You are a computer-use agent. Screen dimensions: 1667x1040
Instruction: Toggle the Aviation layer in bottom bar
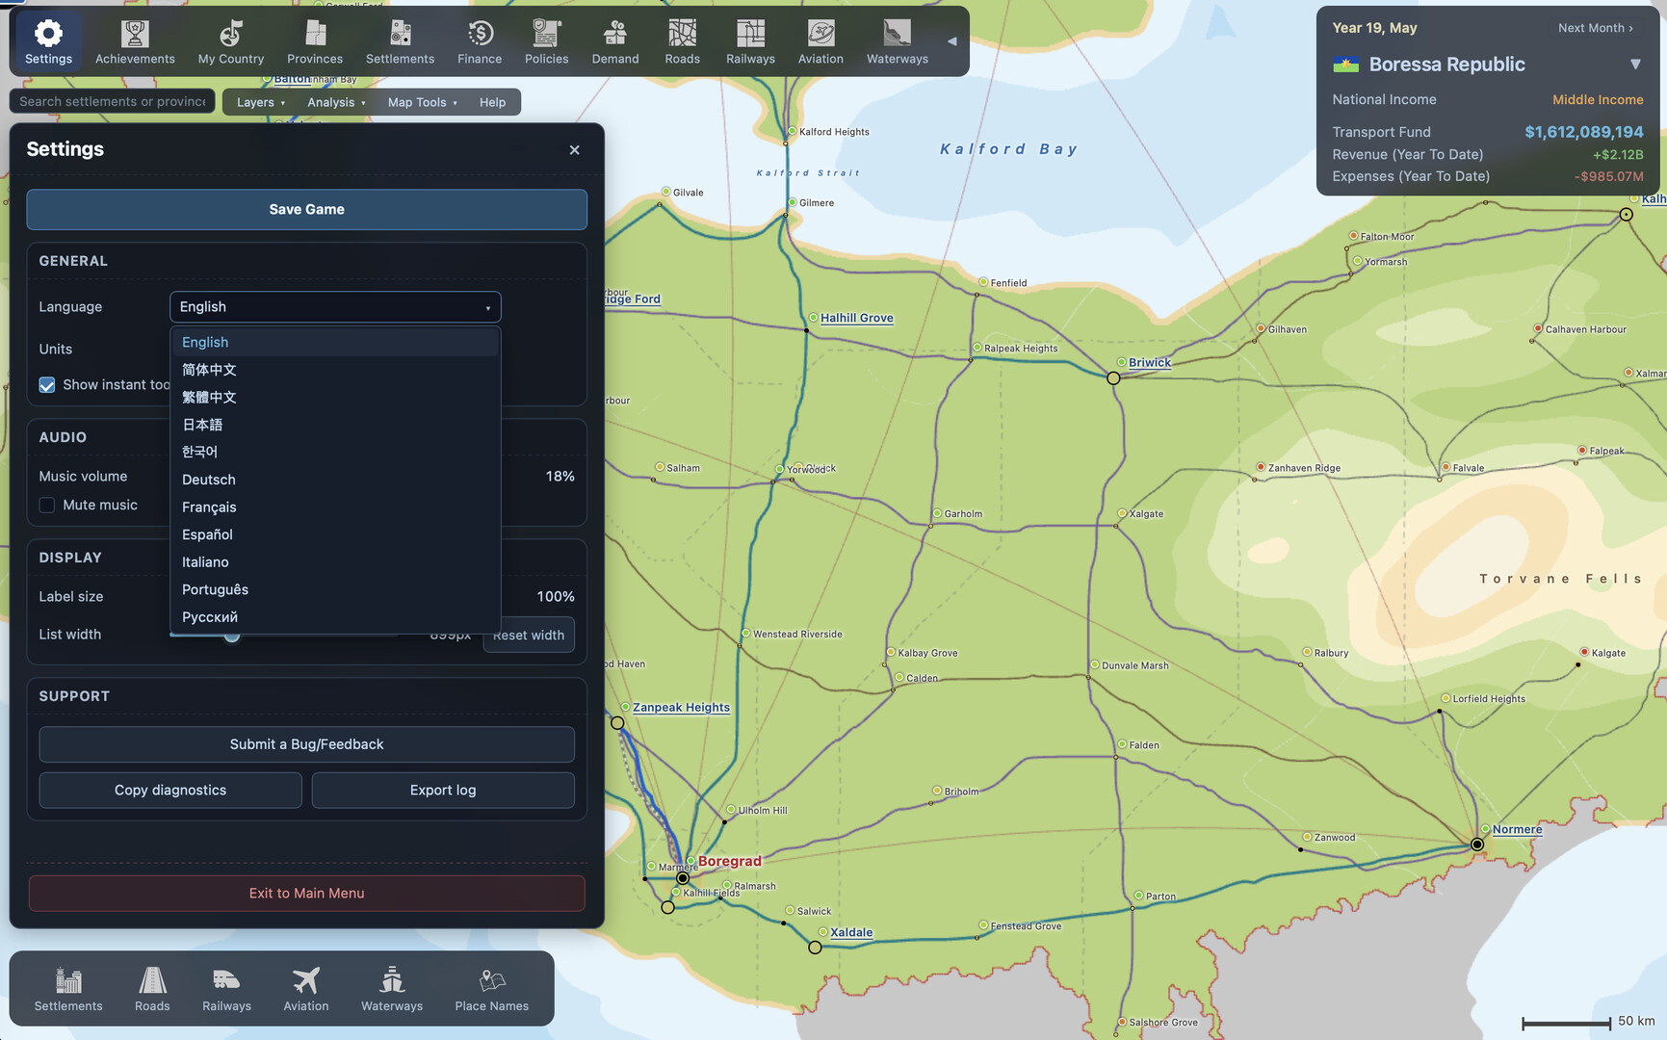306,989
